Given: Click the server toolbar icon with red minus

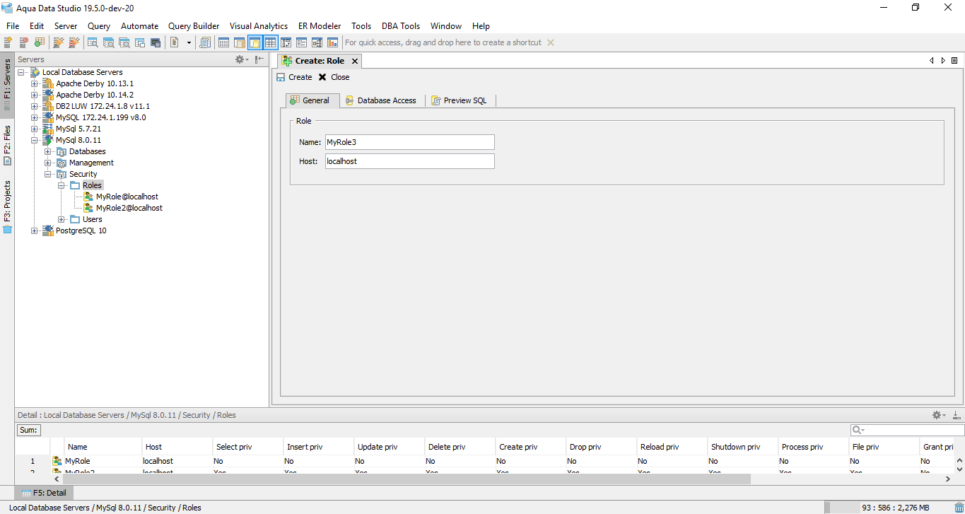Looking at the screenshot, I should click(x=24, y=42).
